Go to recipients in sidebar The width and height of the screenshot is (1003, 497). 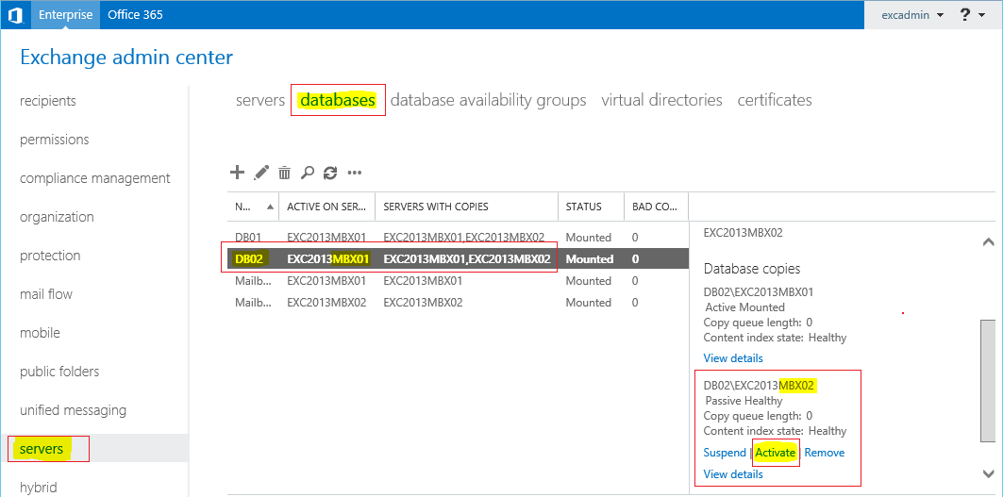pos(48,101)
